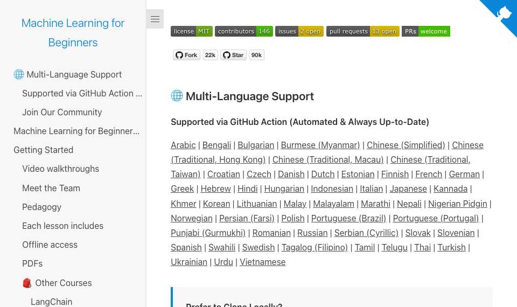Screen dimensions: 517x307
Task: Open the Bulgarian translation link
Action: point(256,145)
